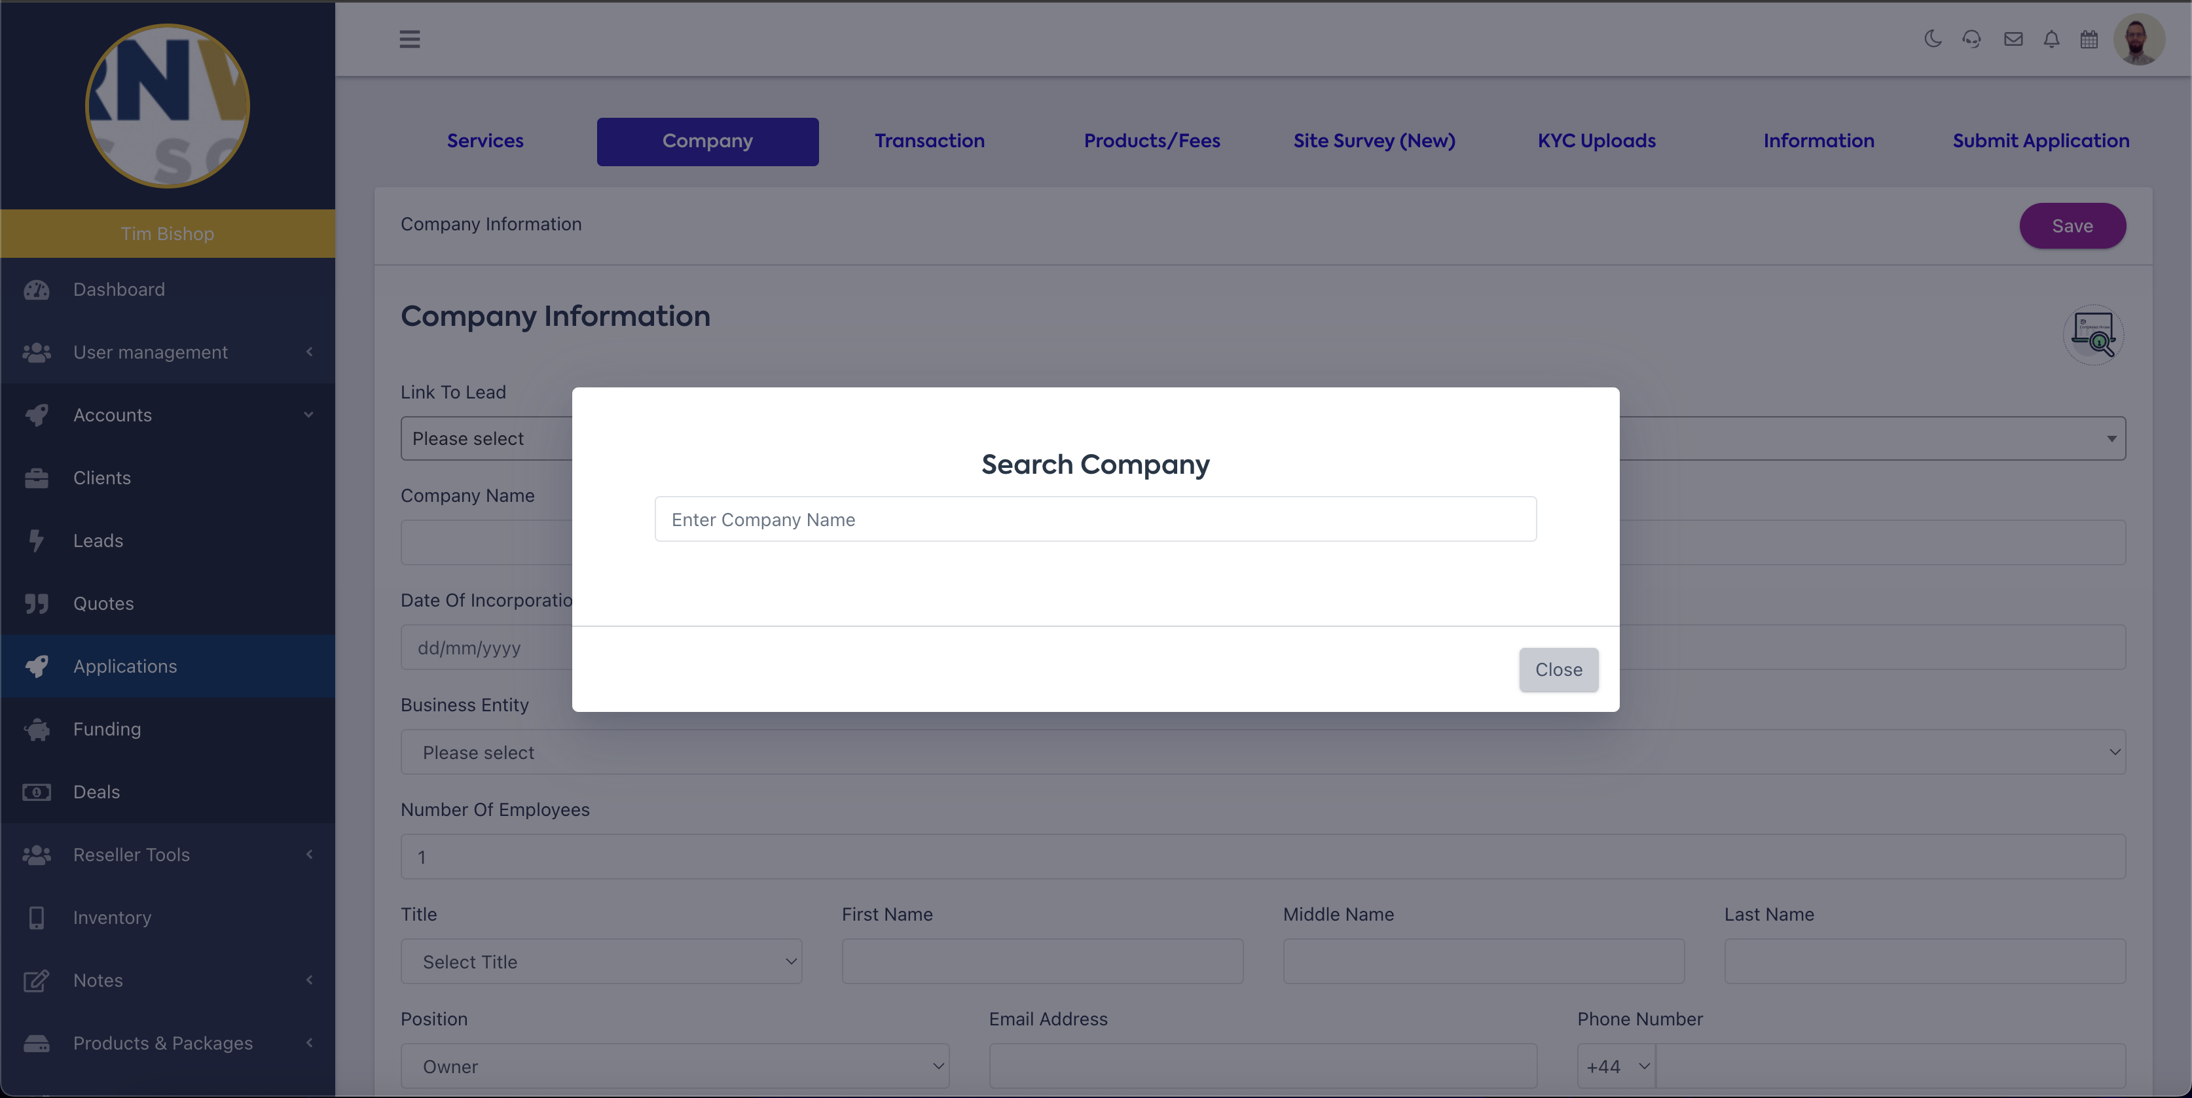Open the mail envelope icon

tap(2013, 39)
